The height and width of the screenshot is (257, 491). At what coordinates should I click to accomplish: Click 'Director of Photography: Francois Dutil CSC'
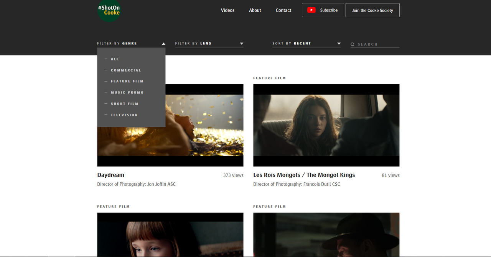click(297, 184)
